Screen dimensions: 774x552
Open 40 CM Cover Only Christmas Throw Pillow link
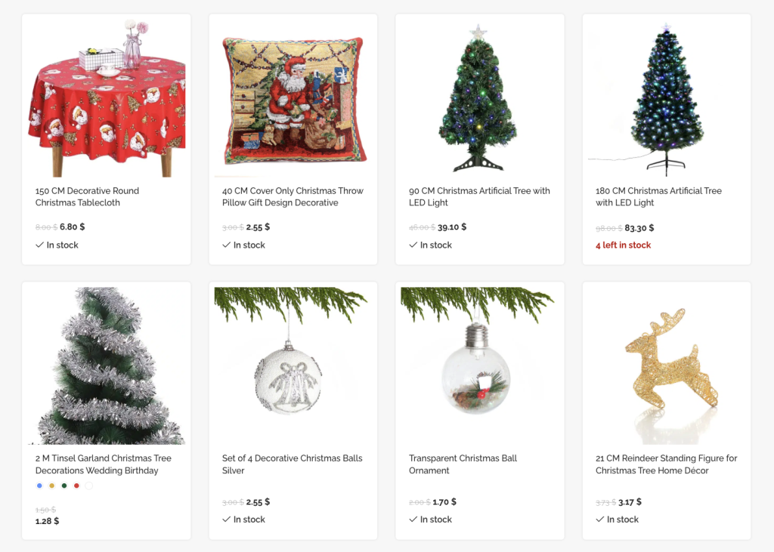point(293,197)
